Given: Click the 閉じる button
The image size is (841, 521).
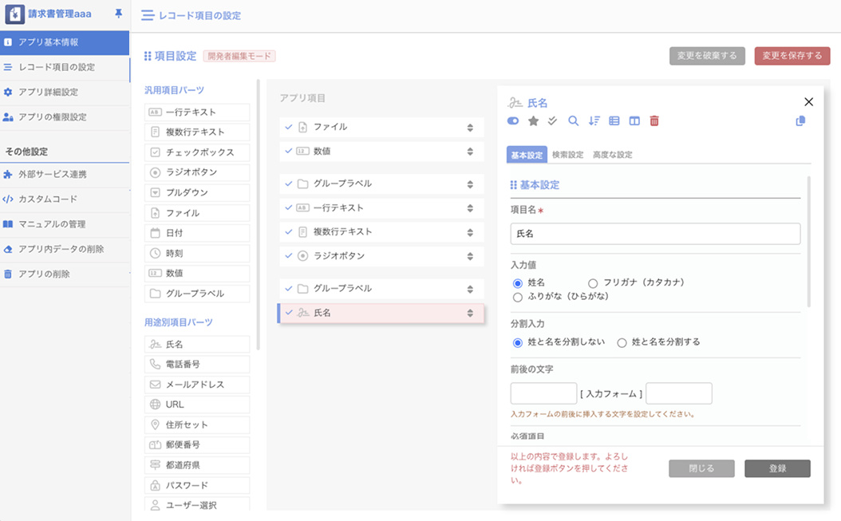Looking at the screenshot, I should 701,468.
